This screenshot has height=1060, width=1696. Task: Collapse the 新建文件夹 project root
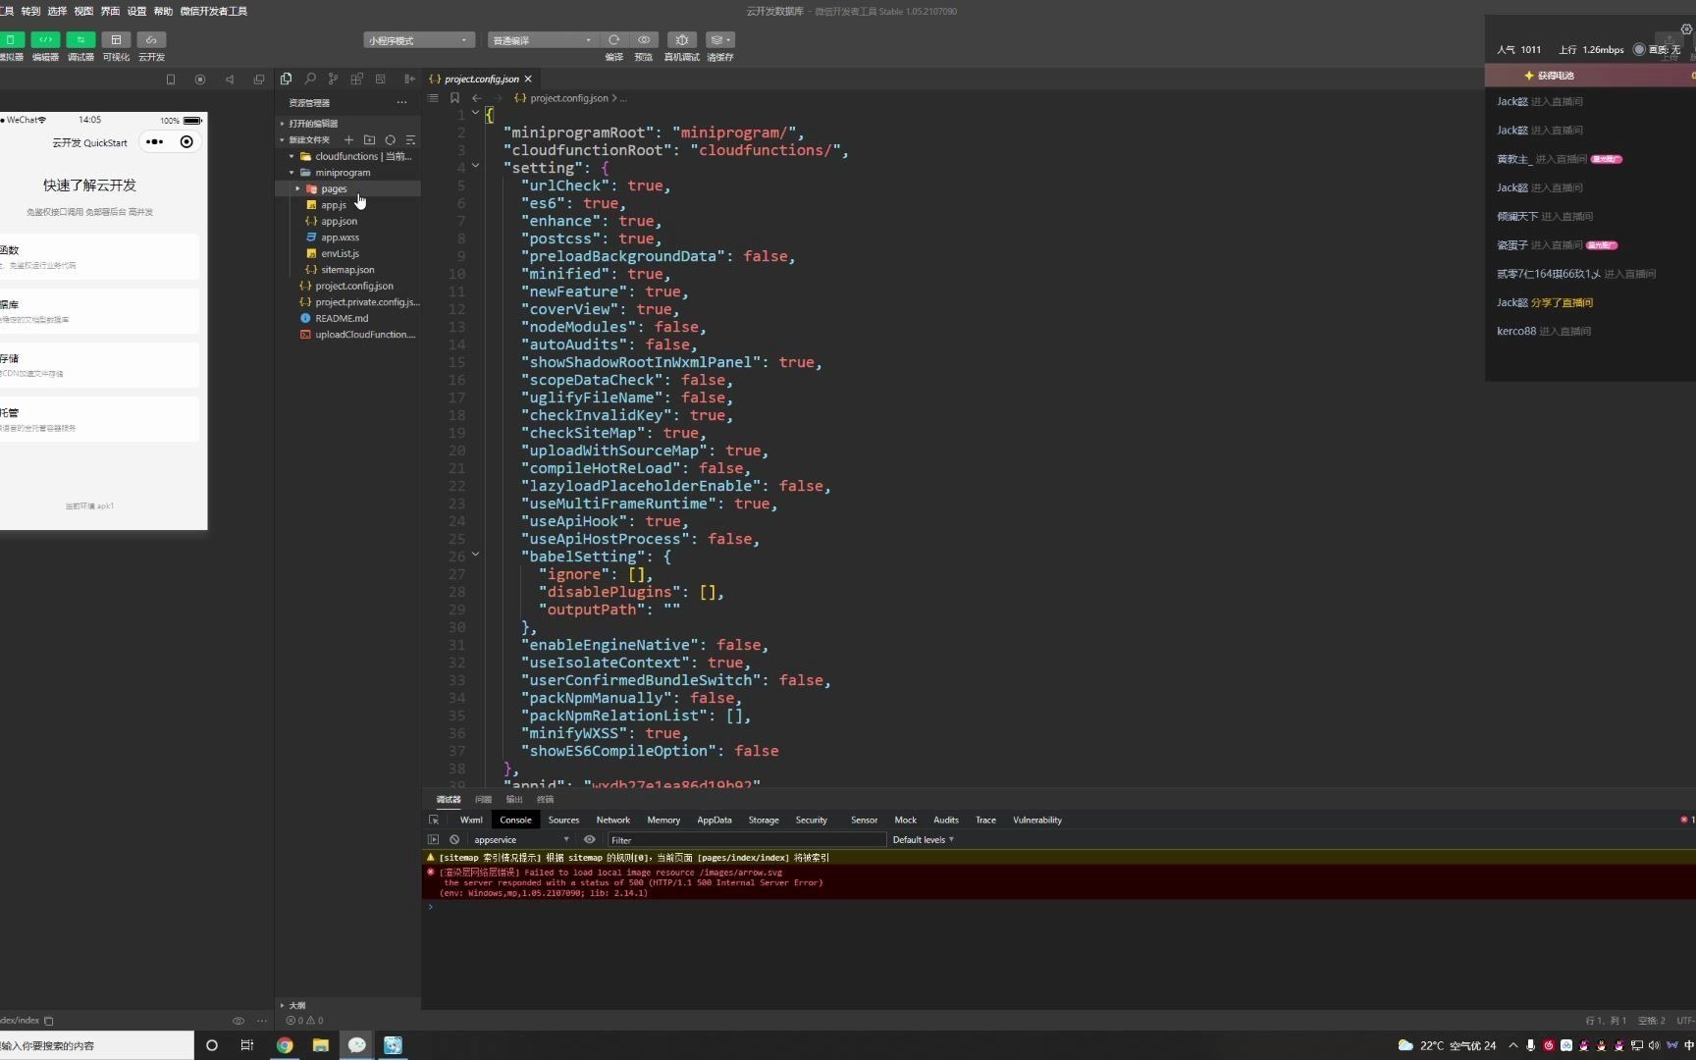(308, 139)
